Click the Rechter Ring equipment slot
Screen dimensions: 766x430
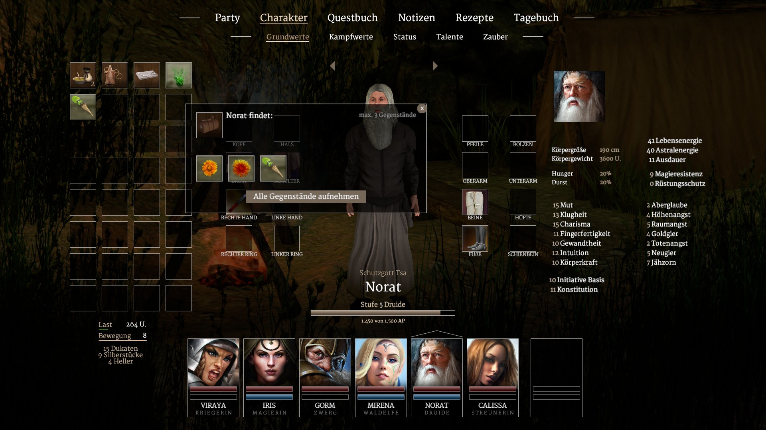pos(239,238)
